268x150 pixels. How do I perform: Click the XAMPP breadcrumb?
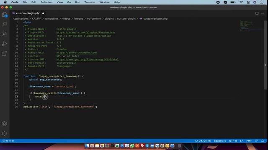tap(36, 19)
